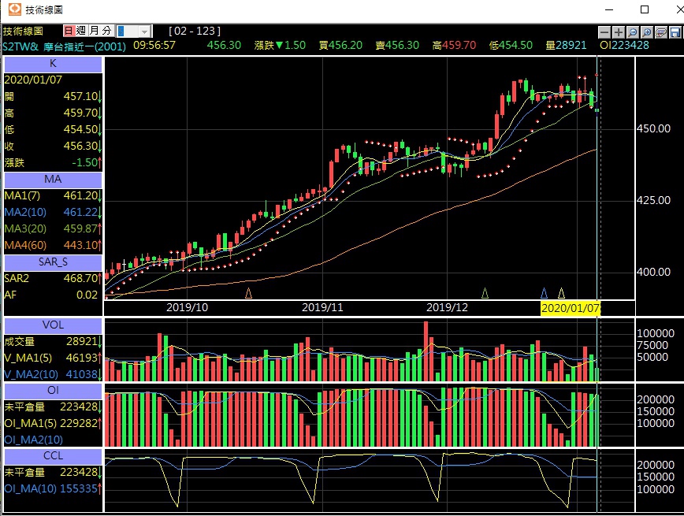
Task: Zoom in using the magnifier plus icon
Action: click(646, 32)
